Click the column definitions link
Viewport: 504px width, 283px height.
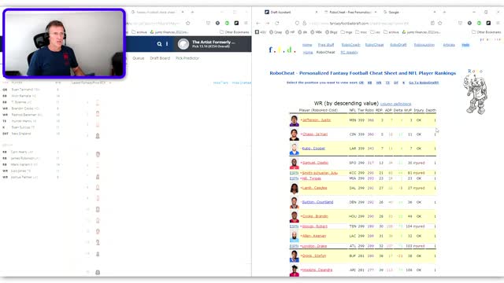coord(395,104)
